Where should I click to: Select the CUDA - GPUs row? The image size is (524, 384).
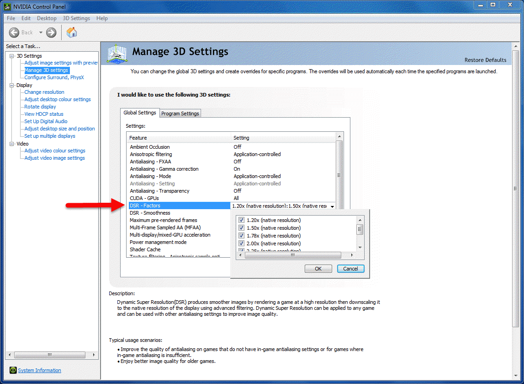click(231, 198)
